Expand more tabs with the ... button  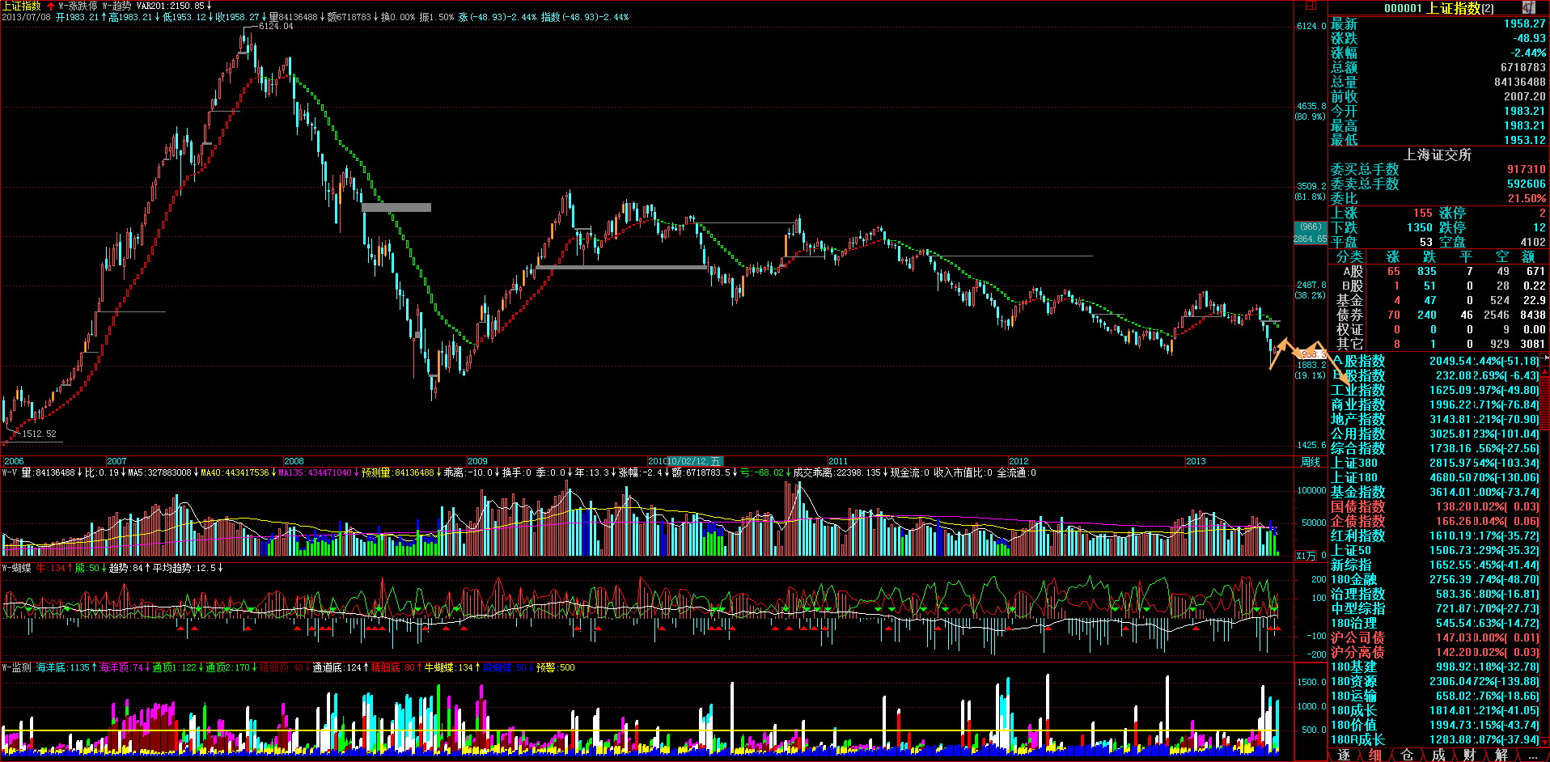pyautogui.click(x=1533, y=755)
